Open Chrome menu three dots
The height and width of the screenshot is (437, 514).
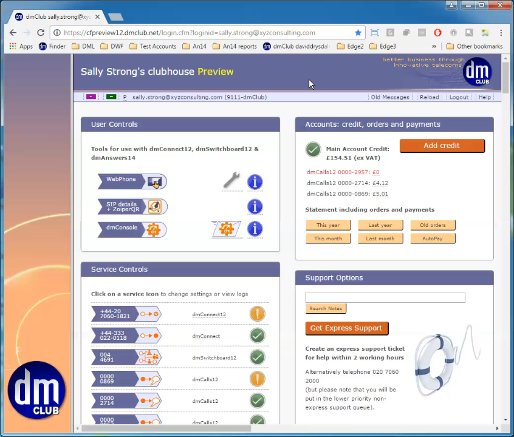(501, 32)
